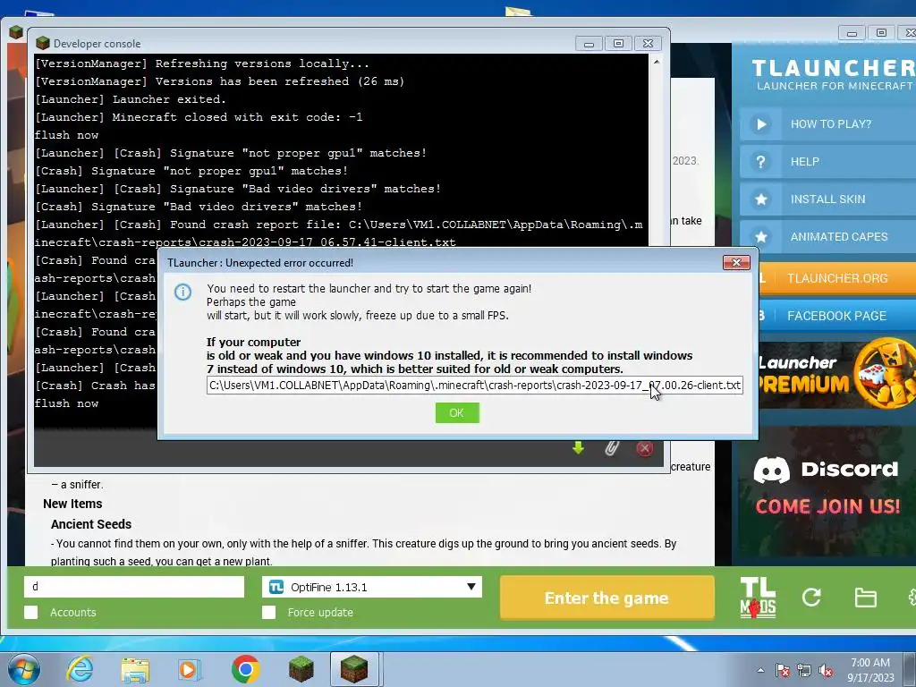Click the info icon in error dialog

[x=182, y=292]
